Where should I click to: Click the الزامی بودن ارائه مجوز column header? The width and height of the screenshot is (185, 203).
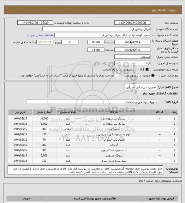[161, 198]
